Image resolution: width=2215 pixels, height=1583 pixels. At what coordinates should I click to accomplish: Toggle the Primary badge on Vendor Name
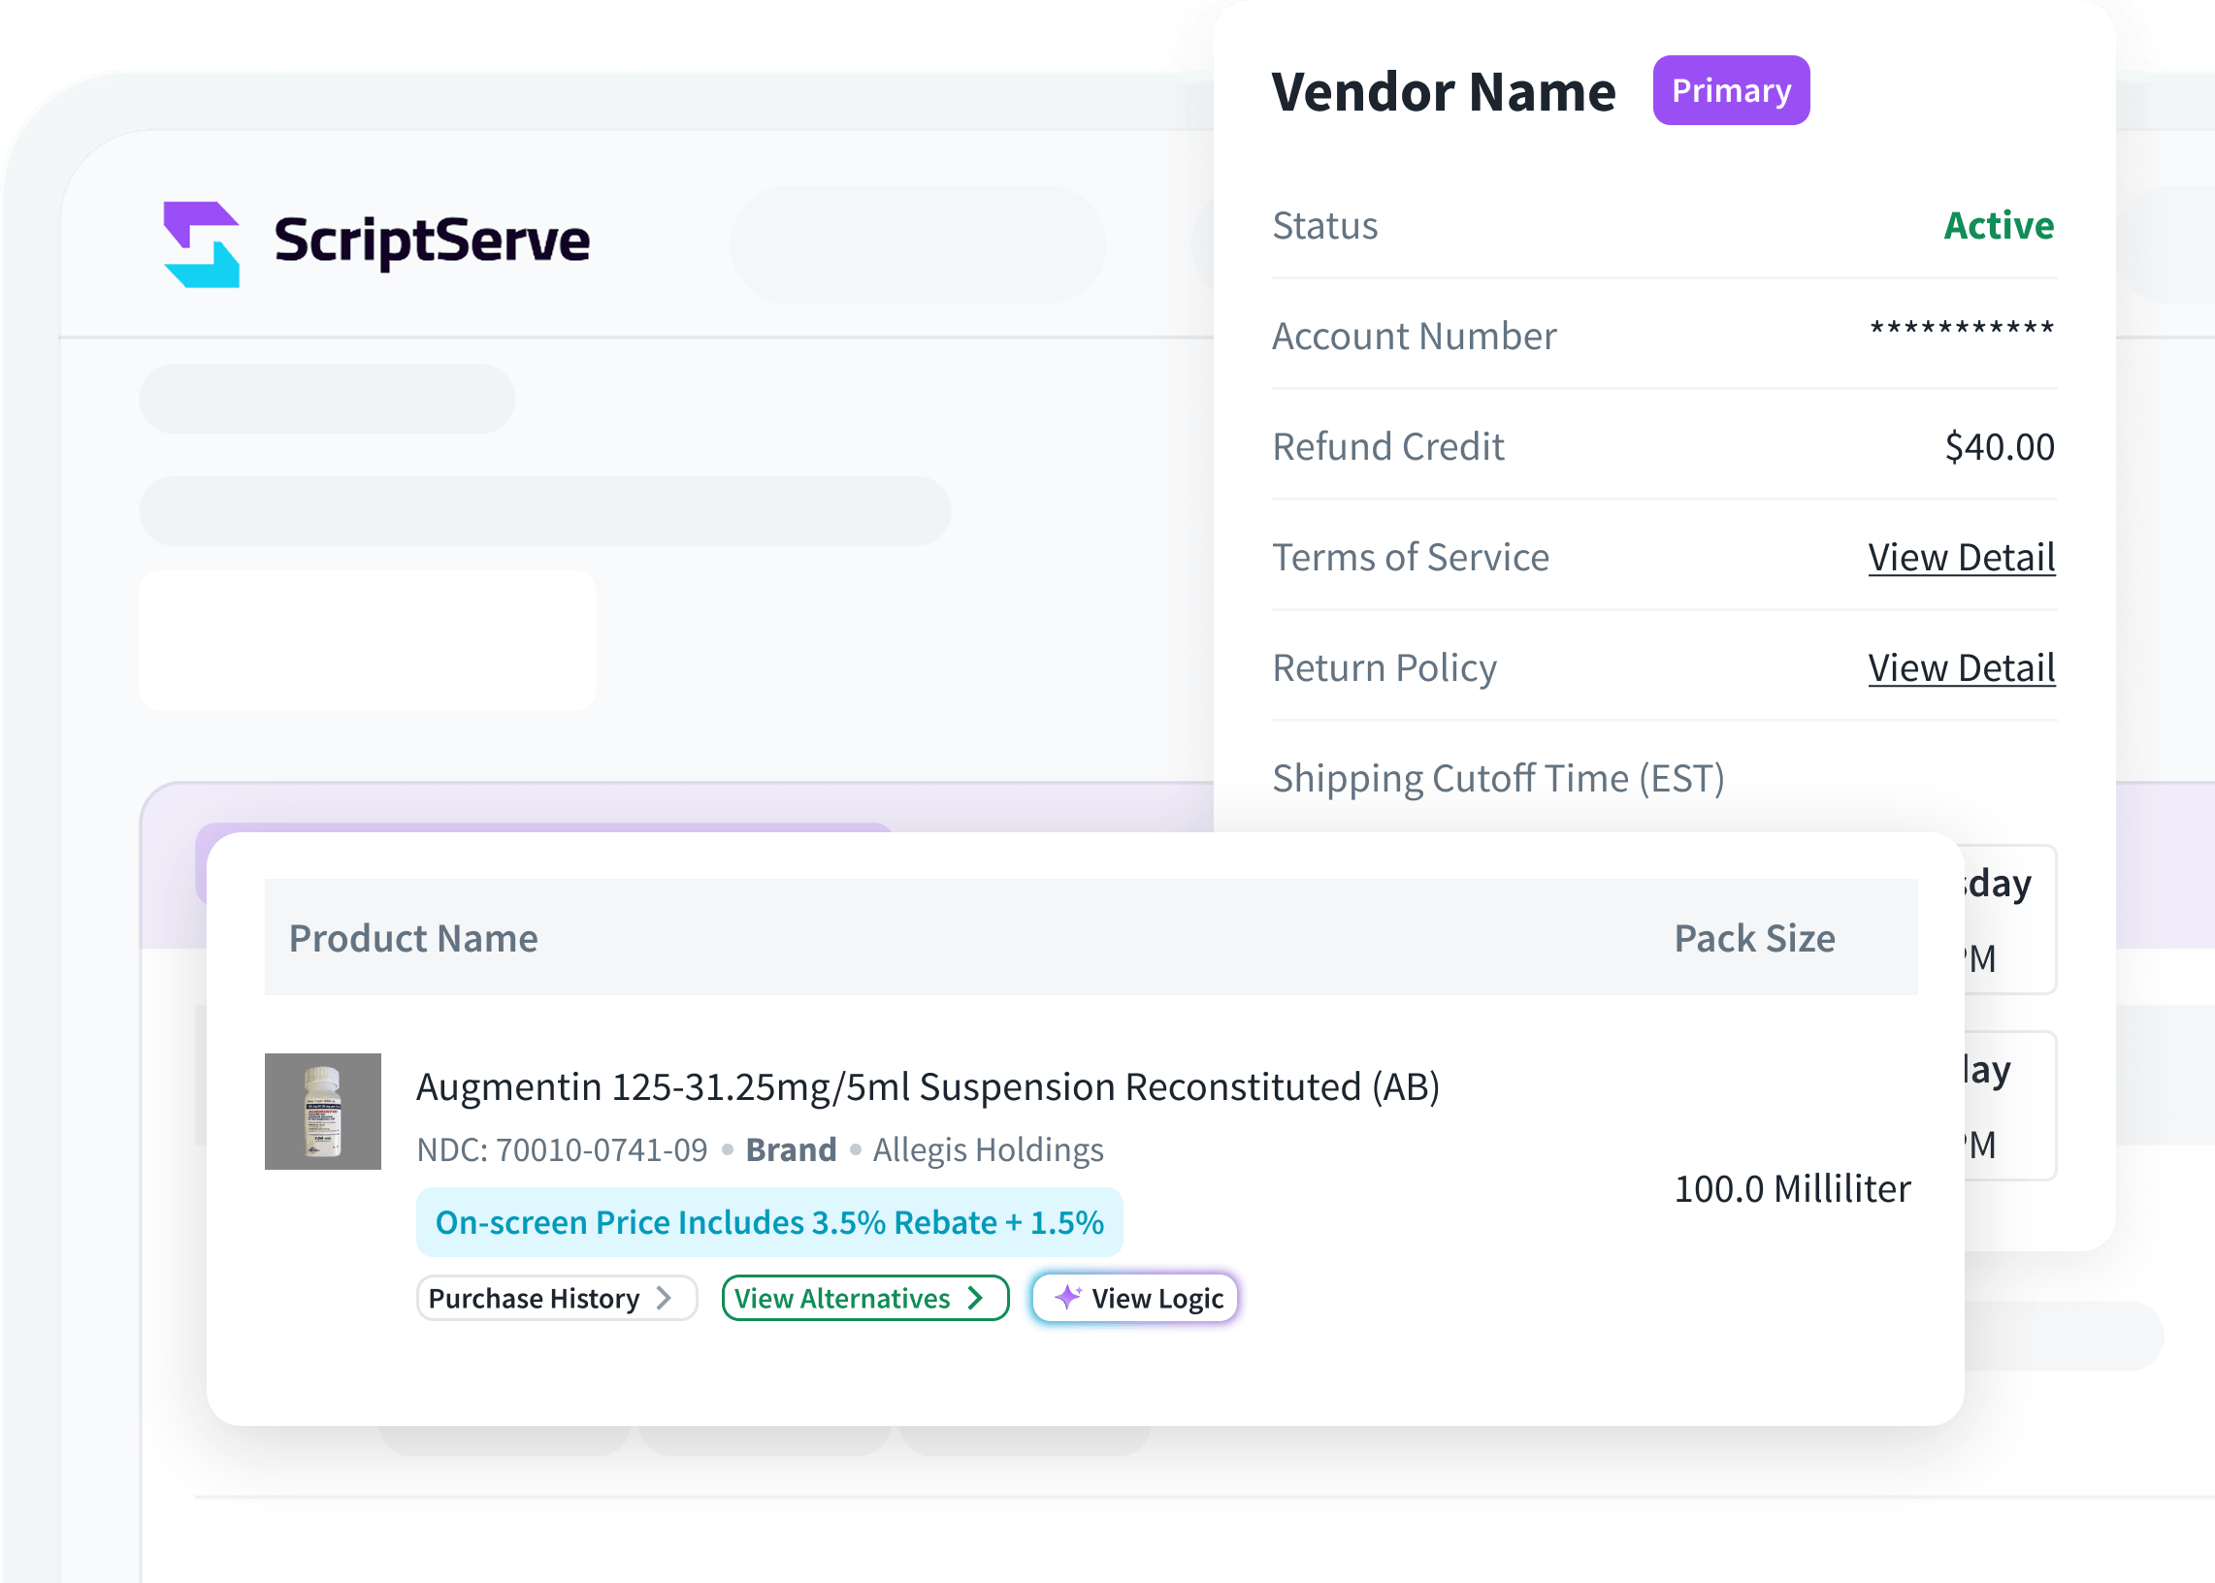[1732, 89]
